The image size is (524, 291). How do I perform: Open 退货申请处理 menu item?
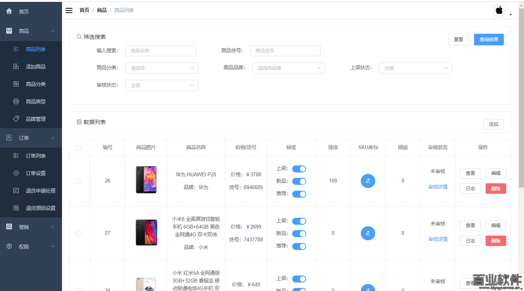[31, 191]
